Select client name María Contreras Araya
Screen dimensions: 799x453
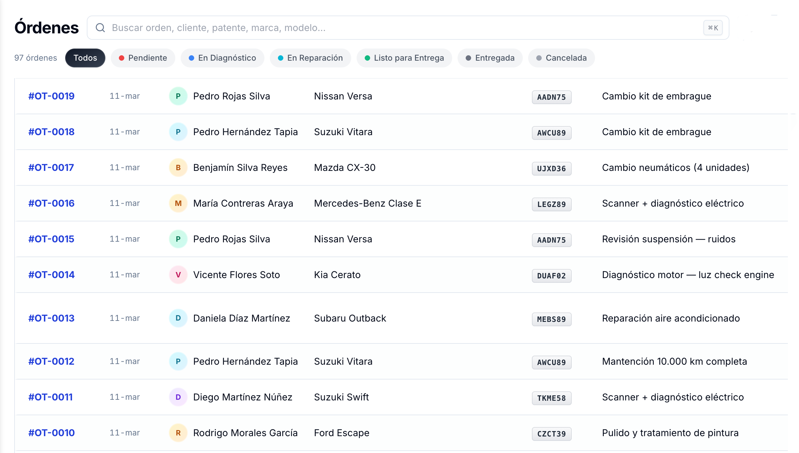click(243, 203)
